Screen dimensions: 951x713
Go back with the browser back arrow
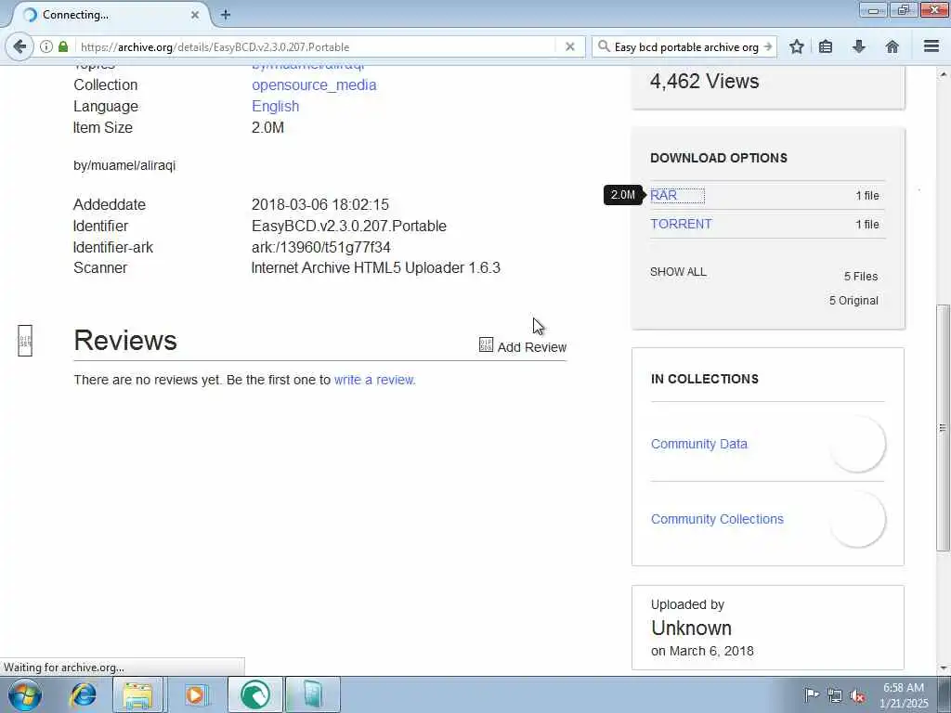20,46
